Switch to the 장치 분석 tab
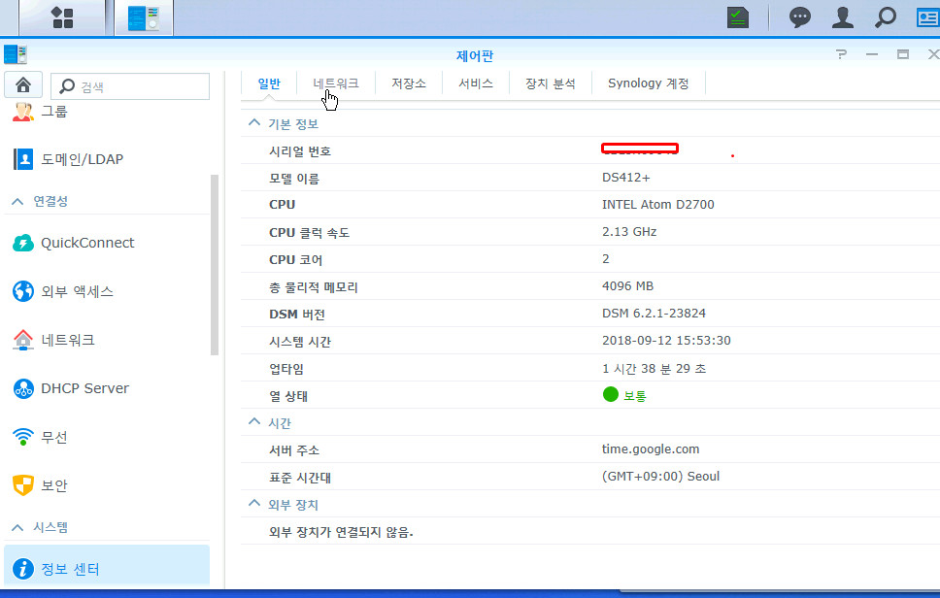This screenshot has width=940, height=598. tap(551, 83)
